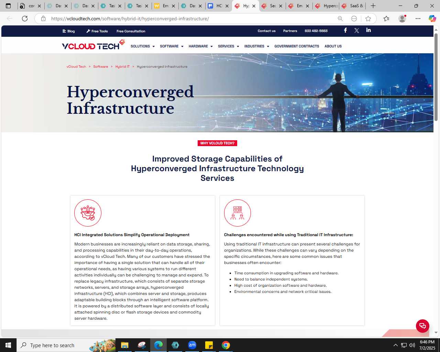Click Microsoft Edge taskbar icon
This screenshot has height=352, width=440.
coord(158,345)
